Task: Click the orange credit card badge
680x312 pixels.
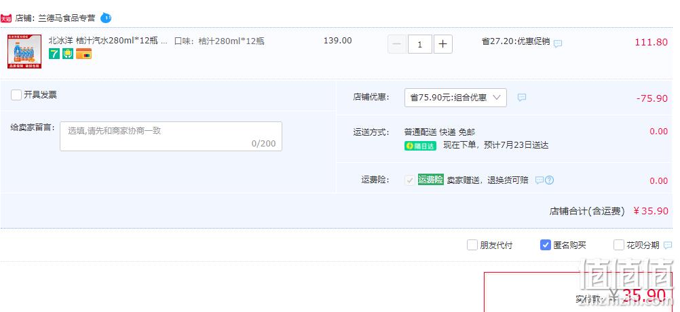Action: (x=83, y=54)
